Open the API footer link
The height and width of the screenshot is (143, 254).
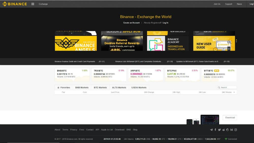(97, 130)
